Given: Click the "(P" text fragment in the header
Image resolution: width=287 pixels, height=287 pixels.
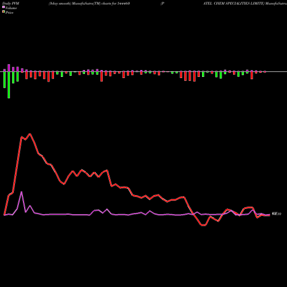Looking at the screenshot, I should 162,3.
